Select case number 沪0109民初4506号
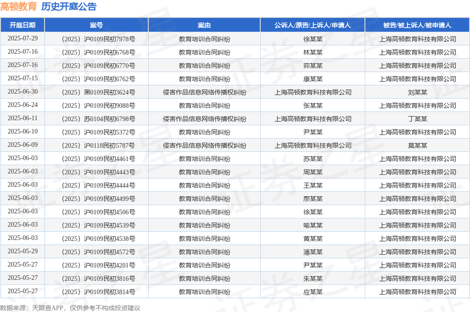The height and width of the screenshot is (312, 470). point(99,212)
